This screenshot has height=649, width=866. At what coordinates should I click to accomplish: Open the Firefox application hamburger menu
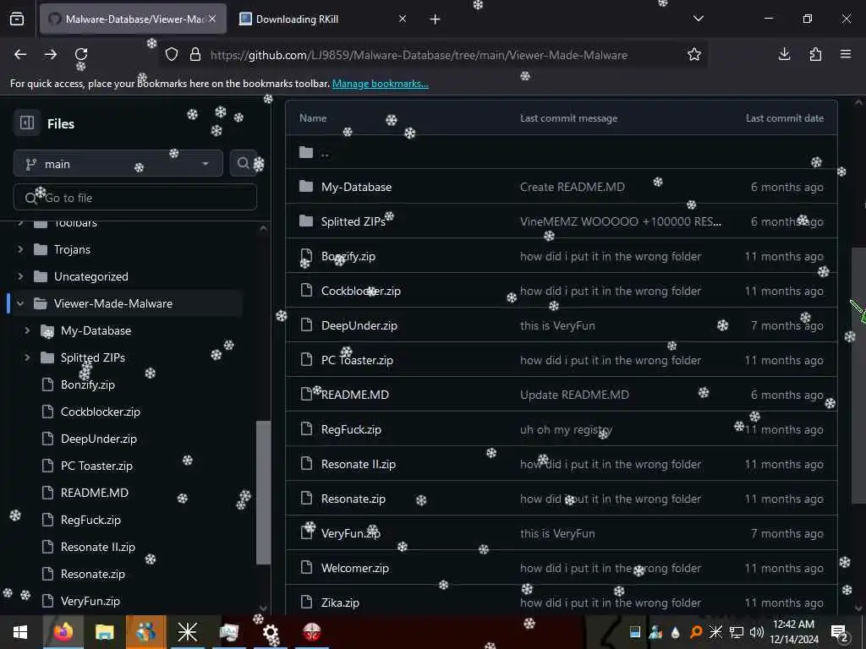tap(846, 54)
